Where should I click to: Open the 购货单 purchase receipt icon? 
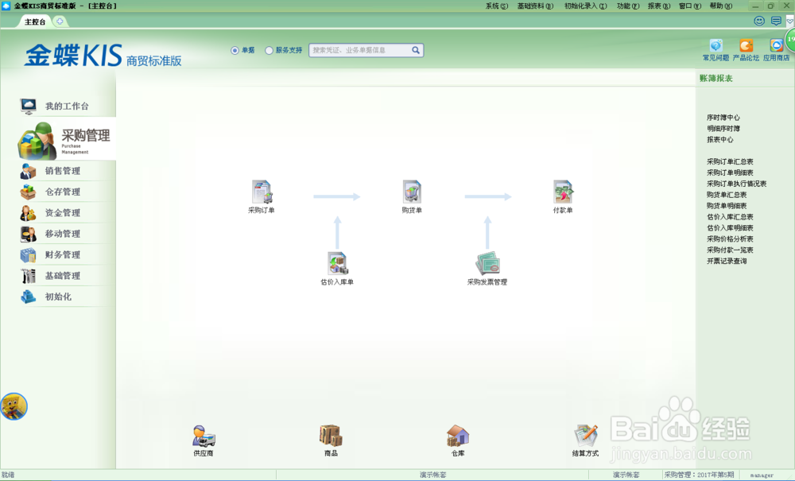click(412, 192)
